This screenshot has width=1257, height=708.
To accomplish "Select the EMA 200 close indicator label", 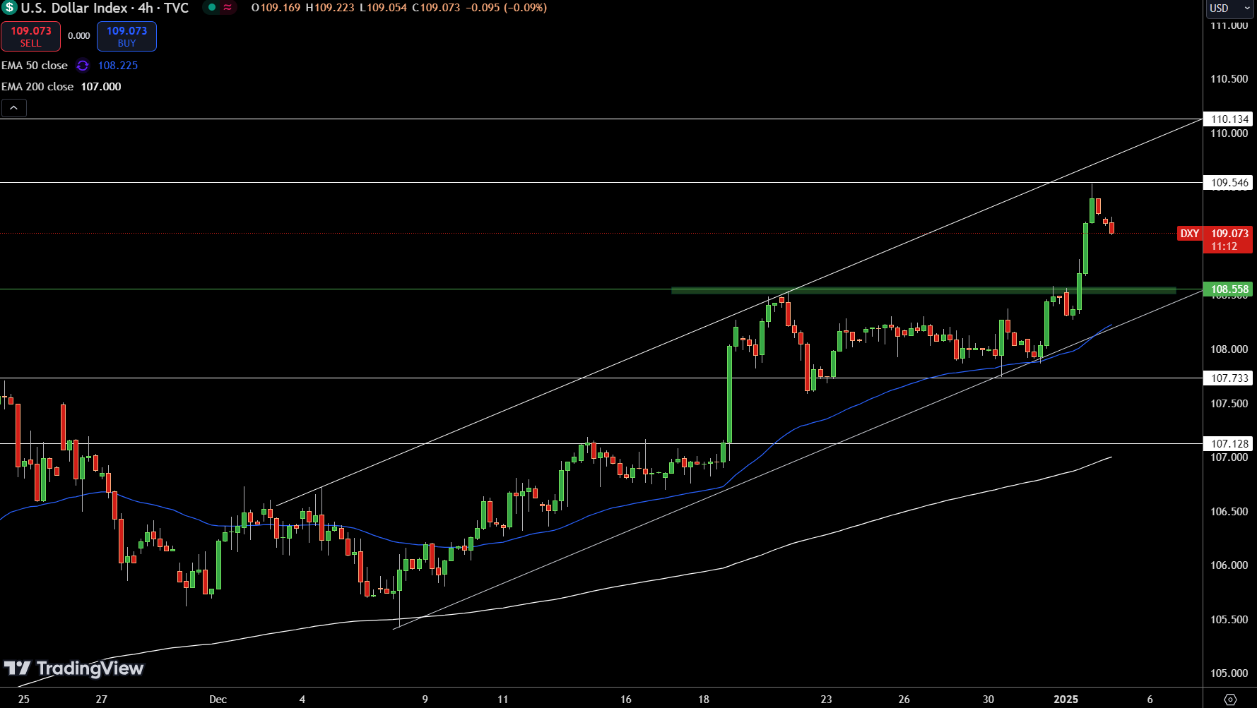I will coord(37,87).
